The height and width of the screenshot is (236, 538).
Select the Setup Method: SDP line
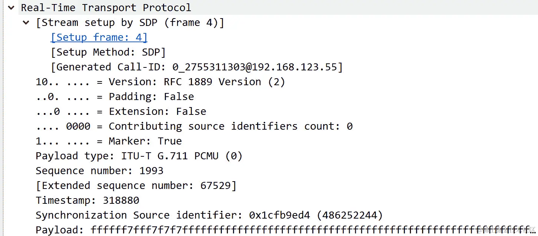tap(108, 52)
